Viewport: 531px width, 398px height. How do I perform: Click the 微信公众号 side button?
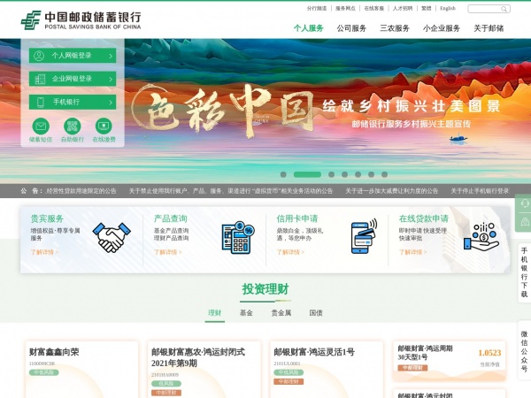(x=524, y=351)
